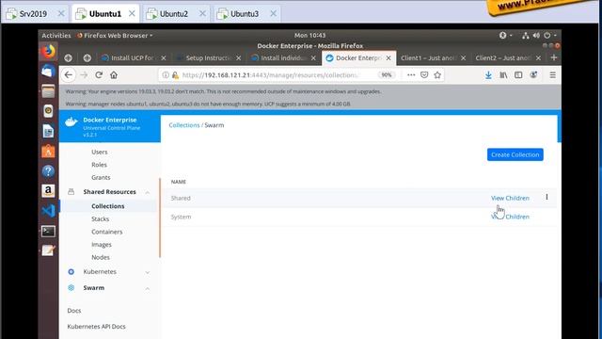Switch to the Srv2019 VM tab
Viewport: 602px width, 339px height.
pos(33,14)
